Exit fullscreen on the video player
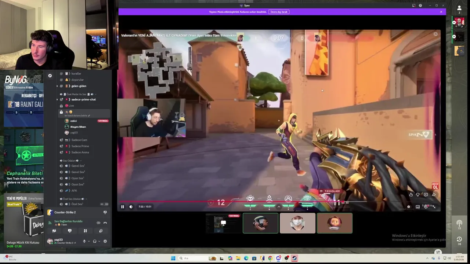The width and height of the screenshot is (470, 264). [x=434, y=207]
